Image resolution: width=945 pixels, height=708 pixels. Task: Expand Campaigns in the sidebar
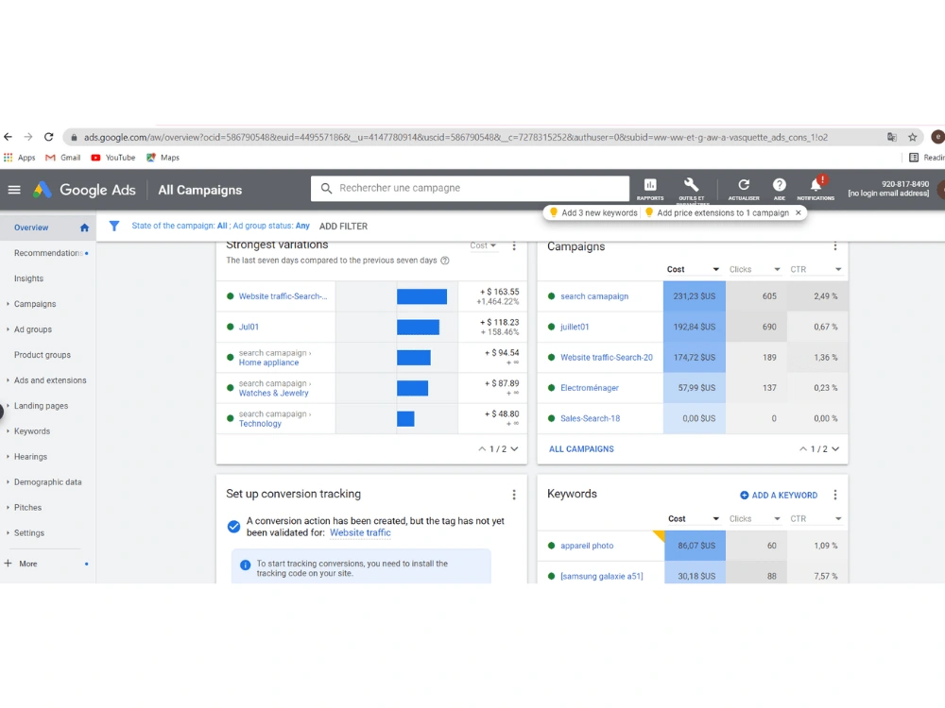(35, 303)
